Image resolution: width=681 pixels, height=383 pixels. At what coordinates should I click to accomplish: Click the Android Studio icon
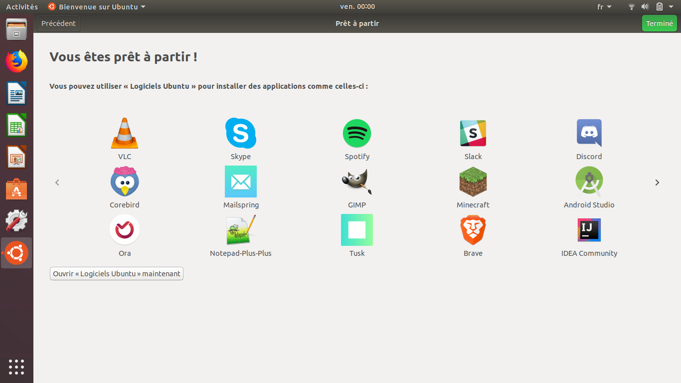[x=589, y=182]
